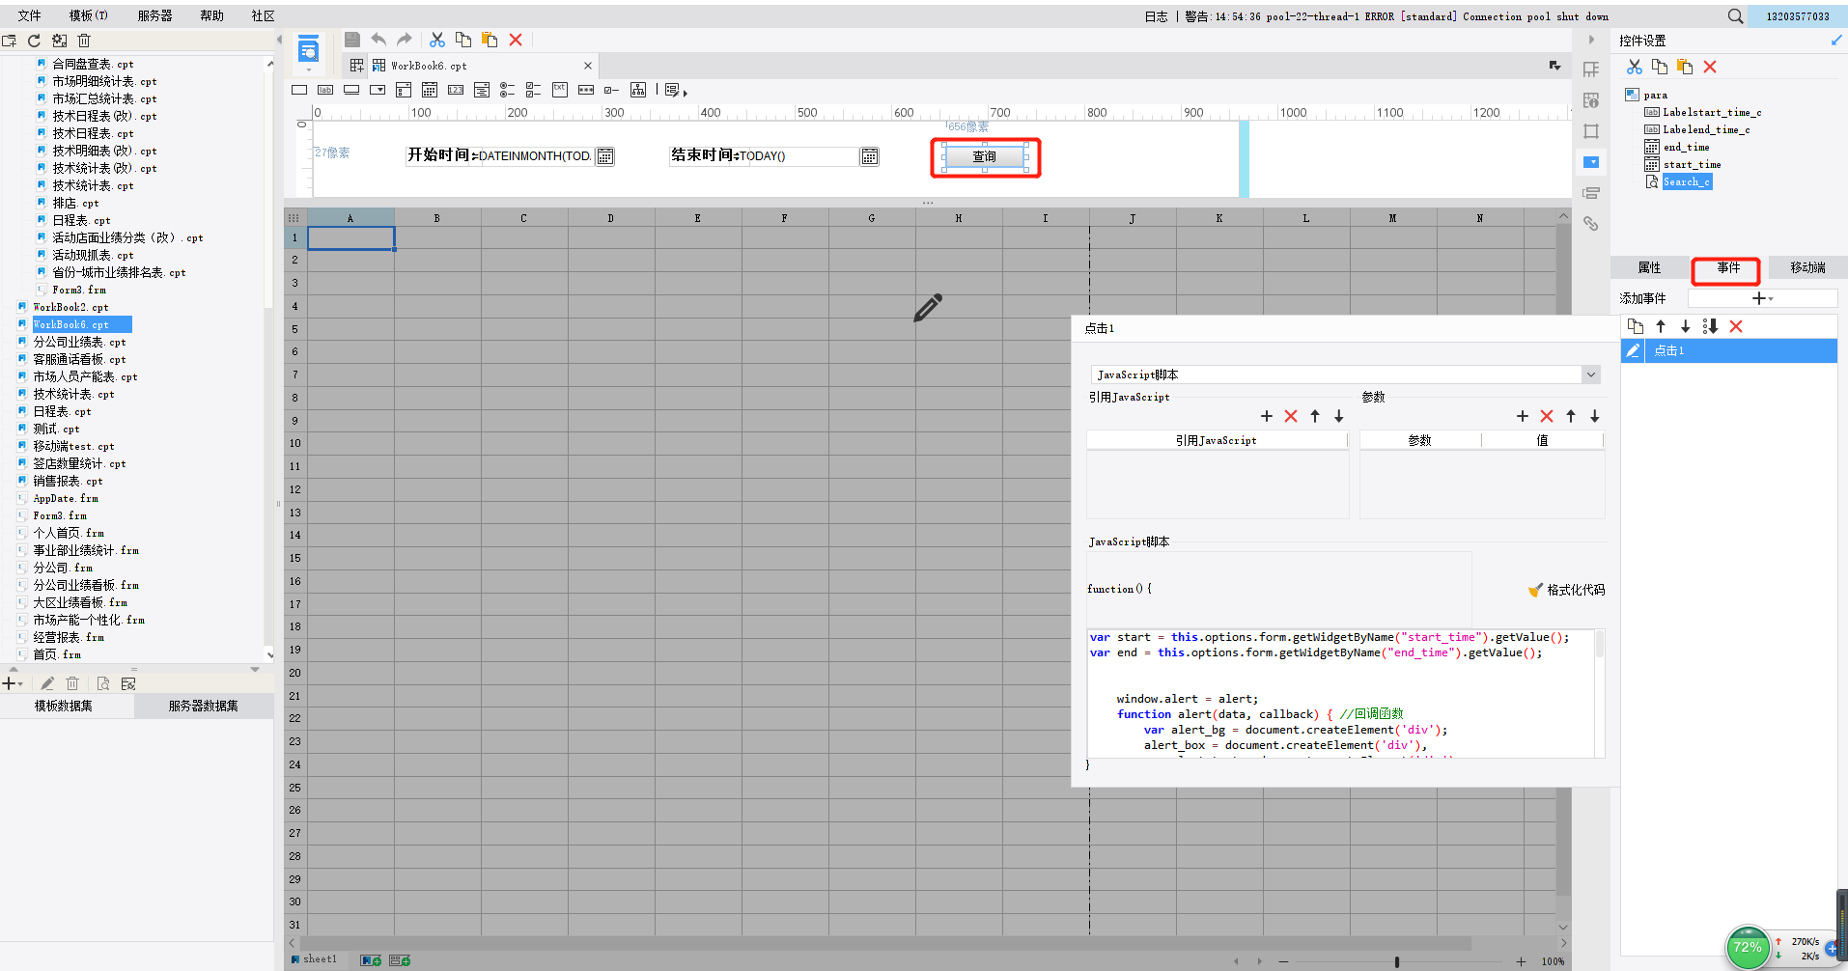
Task: Click the refresh icon above the file tree
Action: coord(34,41)
